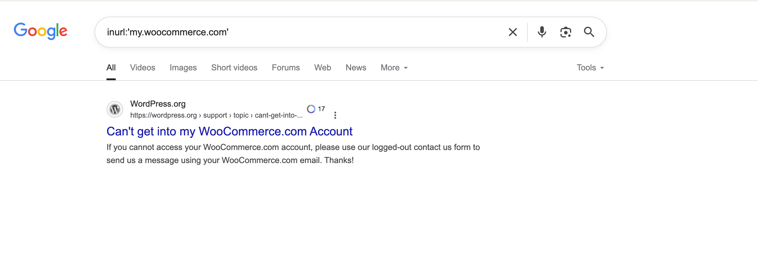758x278 pixels.
Task: Click the Google Lens camera icon
Action: [x=565, y=32]
